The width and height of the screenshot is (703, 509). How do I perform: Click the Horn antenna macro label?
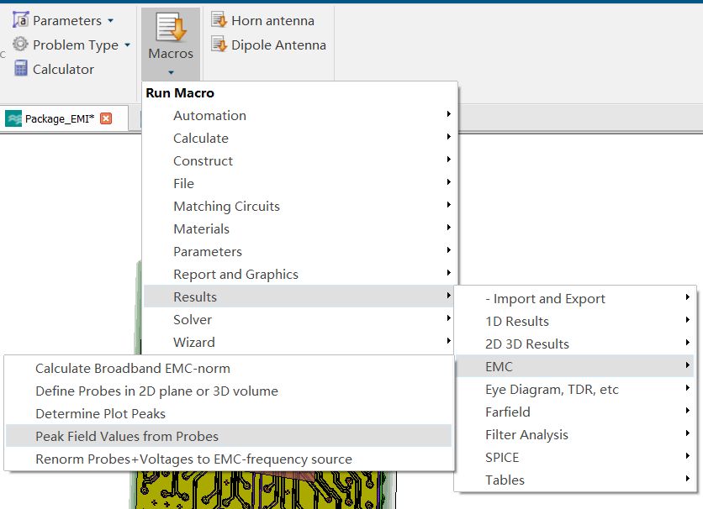[272, 21]
